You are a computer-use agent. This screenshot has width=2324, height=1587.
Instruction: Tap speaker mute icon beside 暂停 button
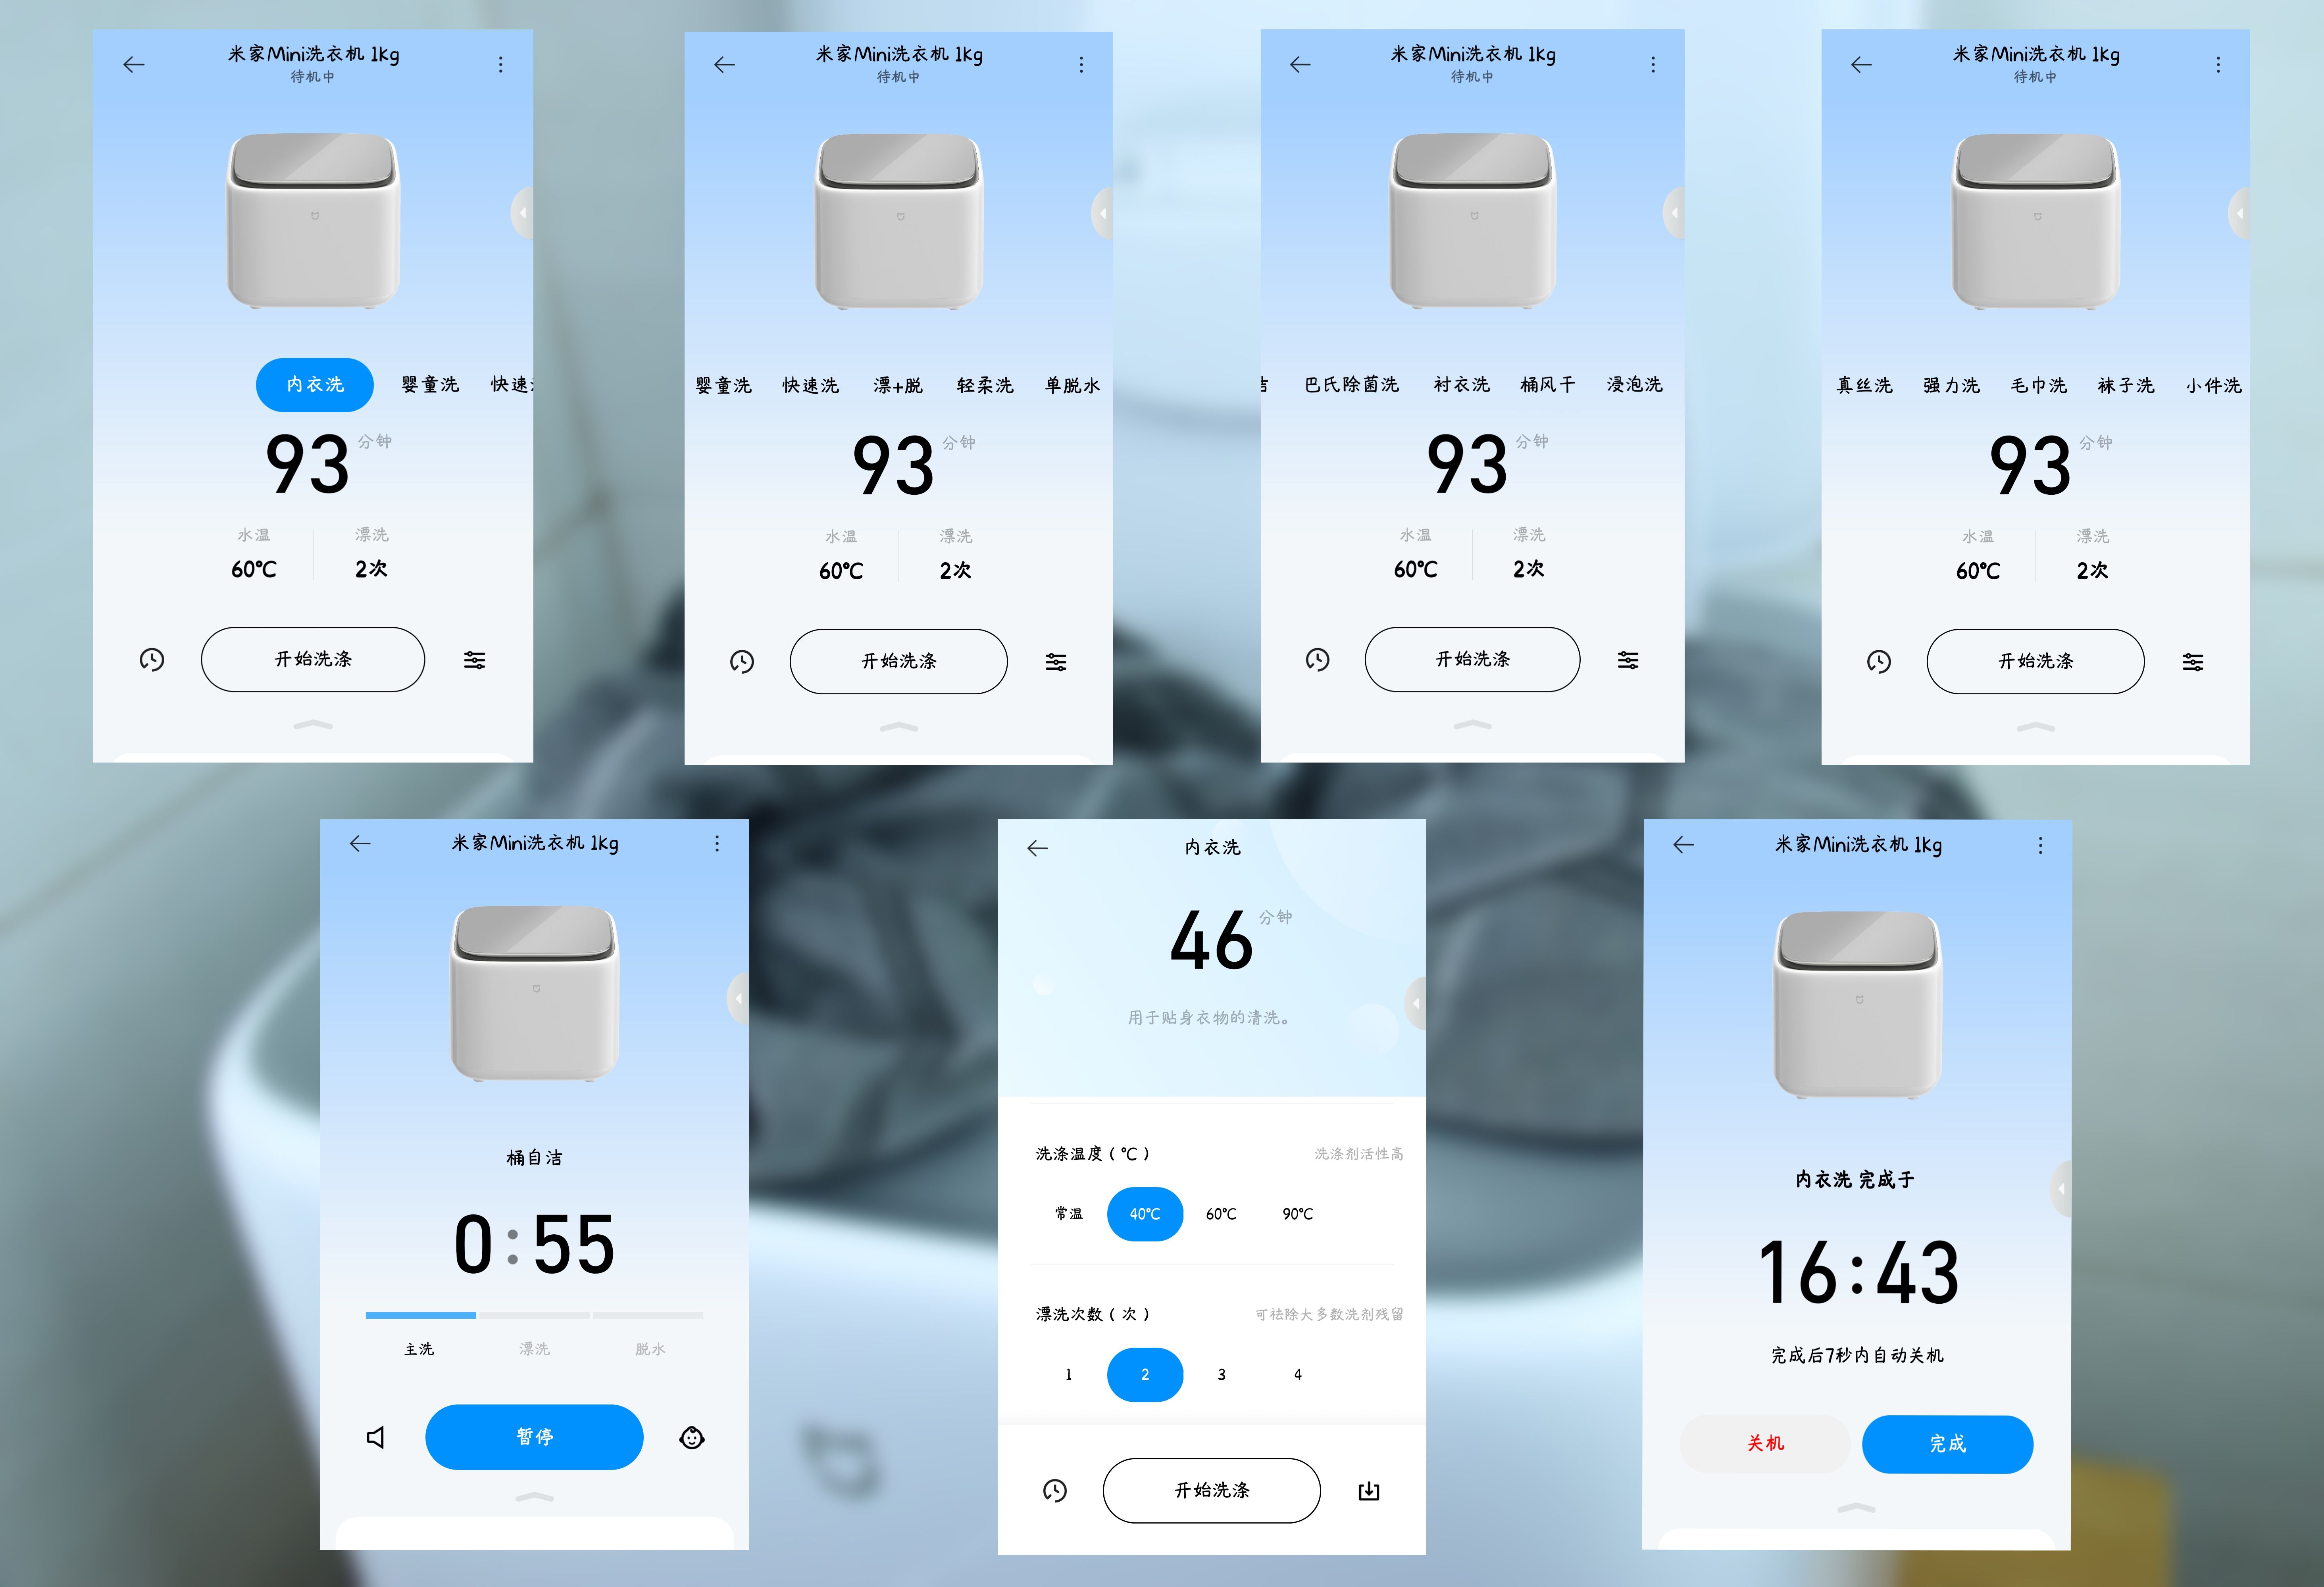coord(376,1438)
